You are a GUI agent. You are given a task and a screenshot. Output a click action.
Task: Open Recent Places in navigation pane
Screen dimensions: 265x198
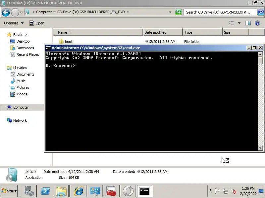click(28, 54)
